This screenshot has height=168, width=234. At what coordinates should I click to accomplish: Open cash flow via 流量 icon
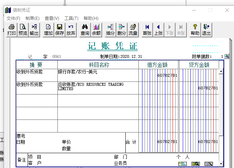pyautogui.click(x=133, y=30)
